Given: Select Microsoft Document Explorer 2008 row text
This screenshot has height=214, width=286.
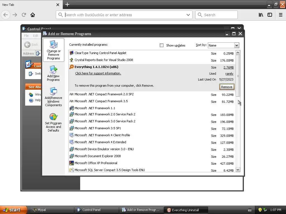Looking at the screenshot, I should click(x=97, y=156).
